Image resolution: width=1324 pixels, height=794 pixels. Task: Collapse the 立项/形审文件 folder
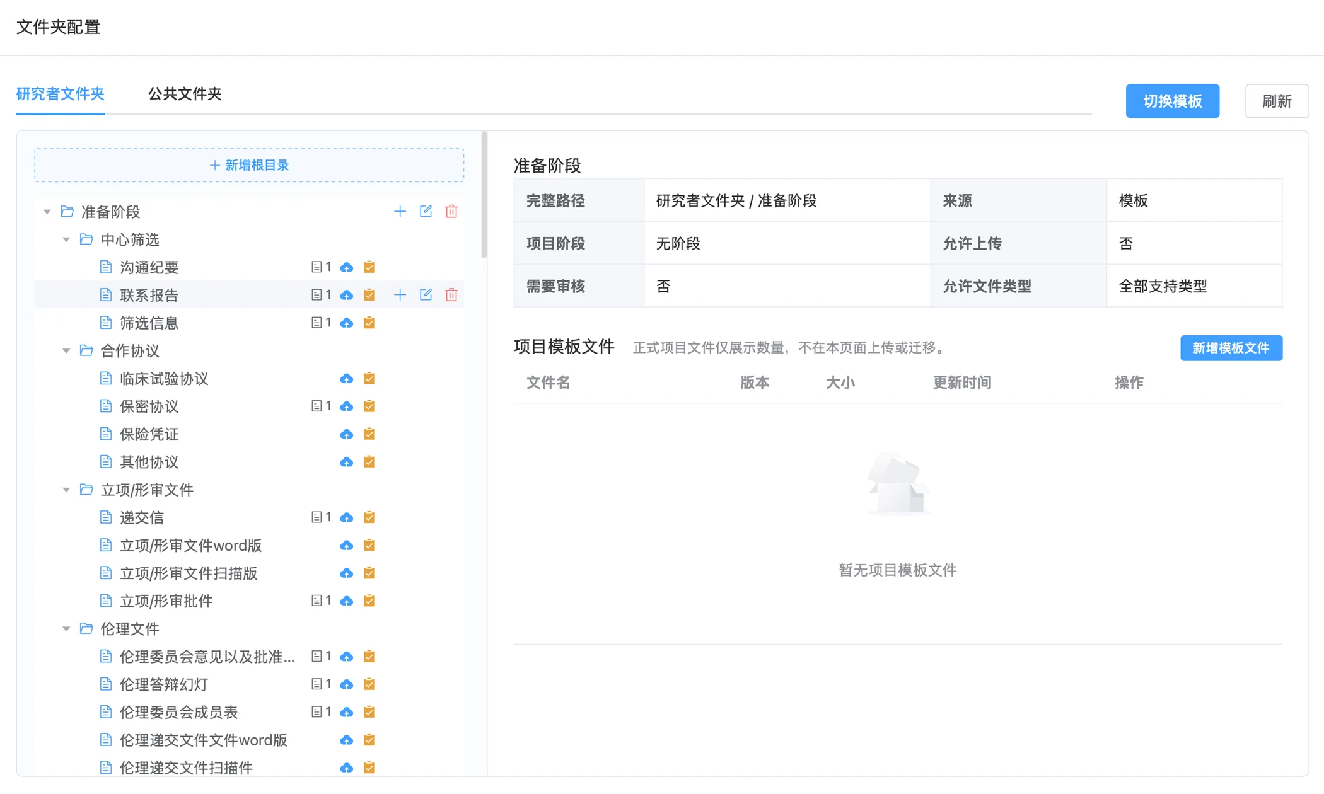point(66,490)
